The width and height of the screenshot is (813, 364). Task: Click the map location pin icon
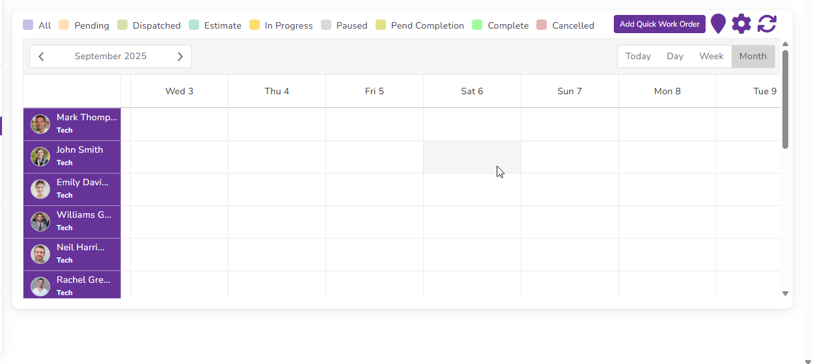tap(718, 24)
